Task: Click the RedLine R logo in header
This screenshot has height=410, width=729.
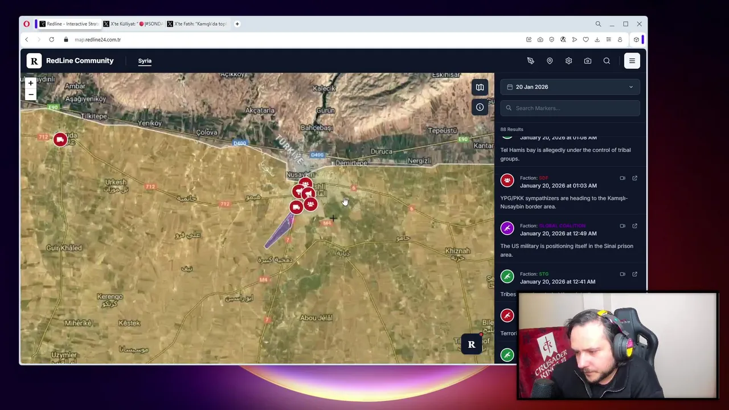Action: pyautogui.click(x=34, y=61)
